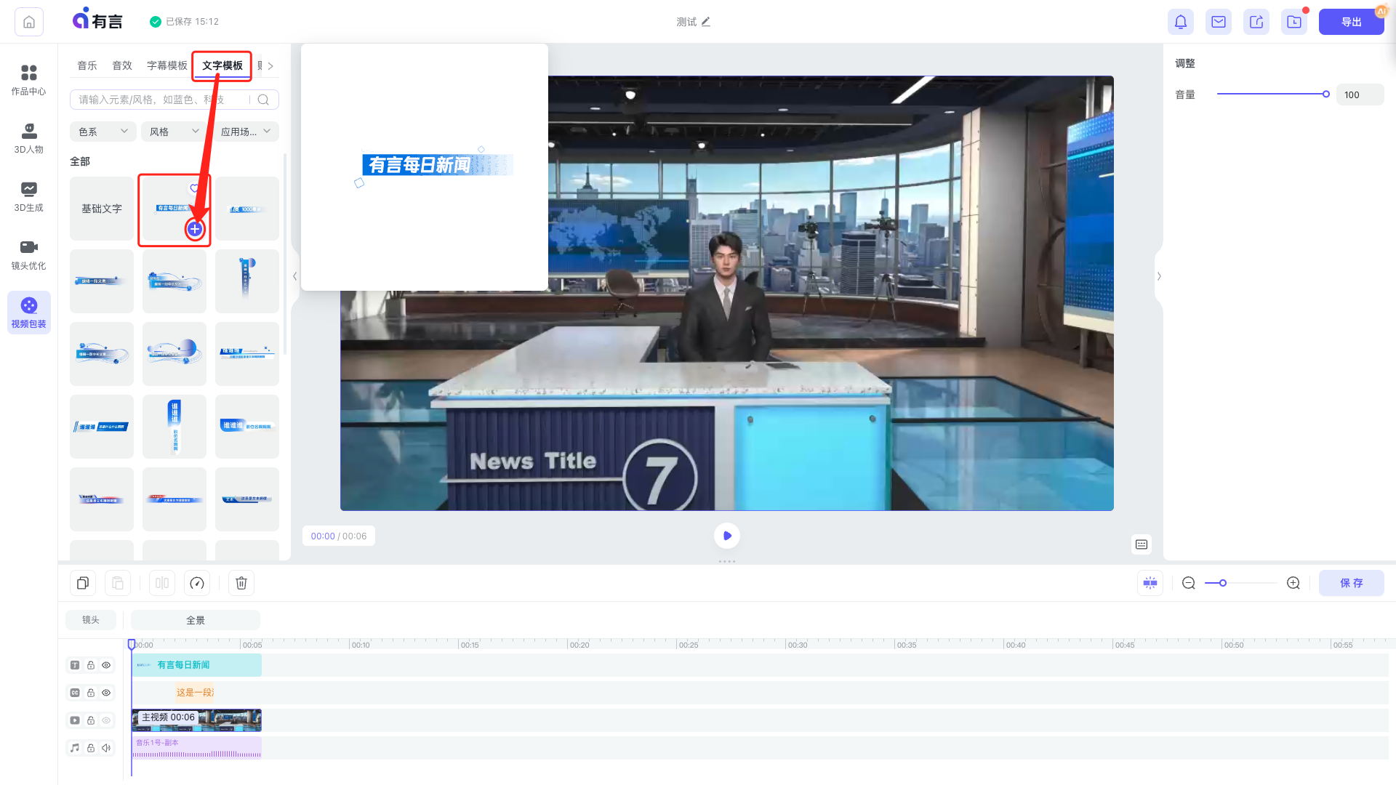Viewport: 1396px width, 785px height.
Task: Click the share icon in header
Action: pyautogui.click(x=1256, y=22)
